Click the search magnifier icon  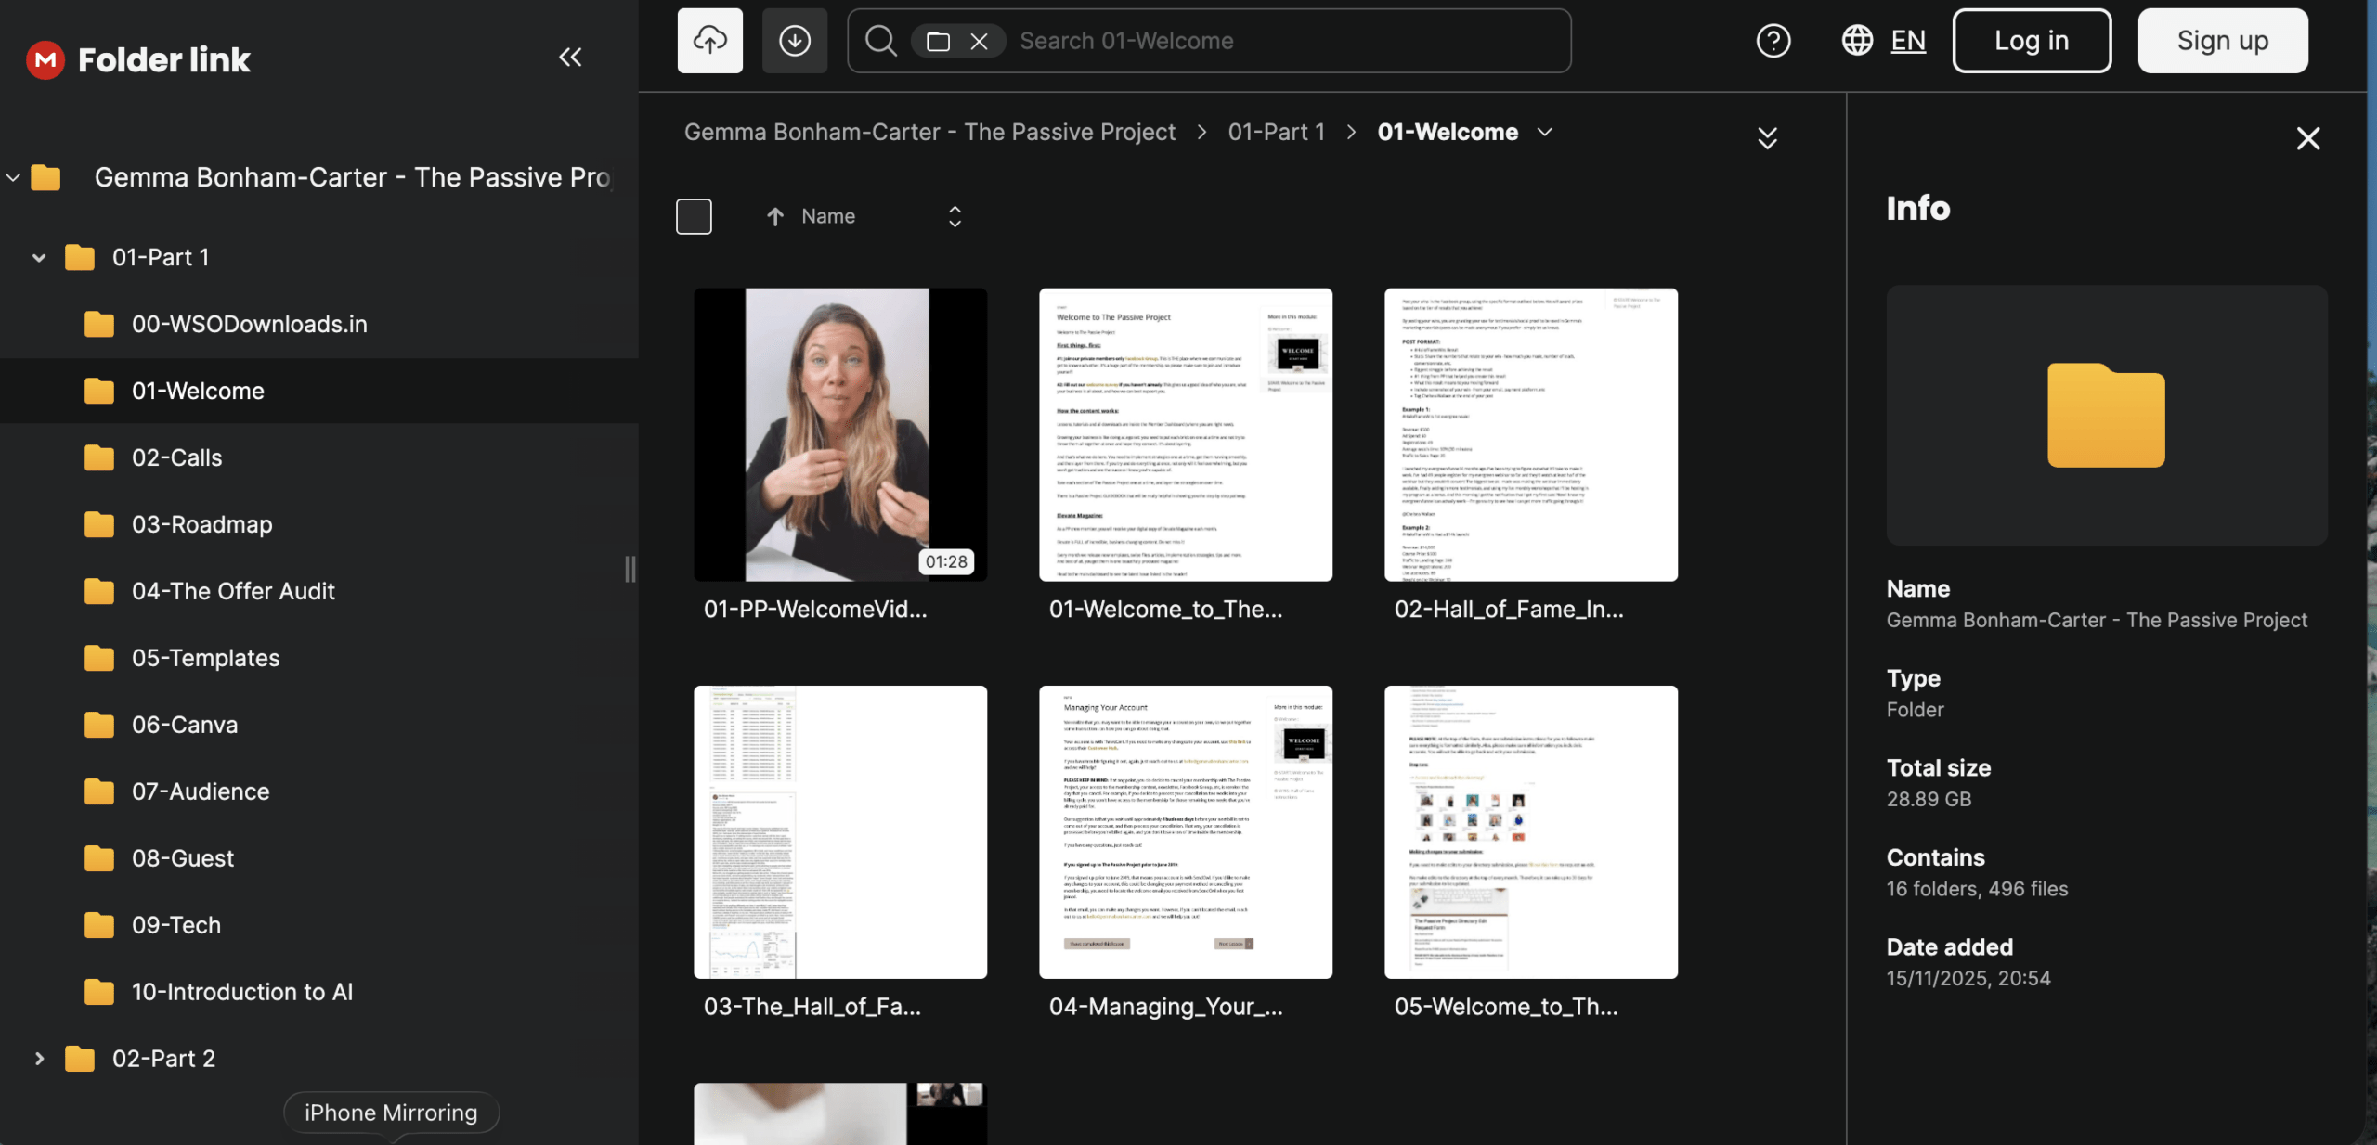pos(880,41)
